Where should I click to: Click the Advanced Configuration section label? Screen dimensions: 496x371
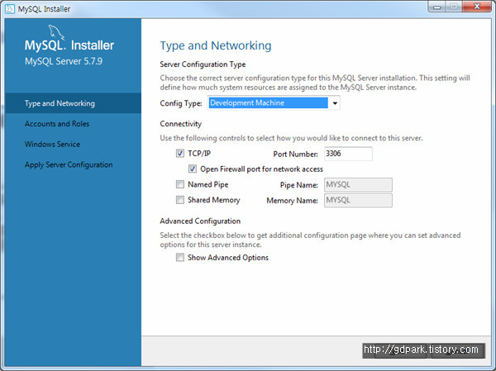[200, 221]
